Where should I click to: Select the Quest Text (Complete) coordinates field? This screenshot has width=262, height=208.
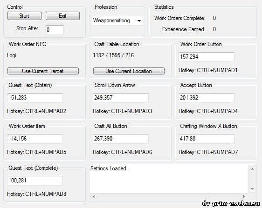[x=35, y=181]
